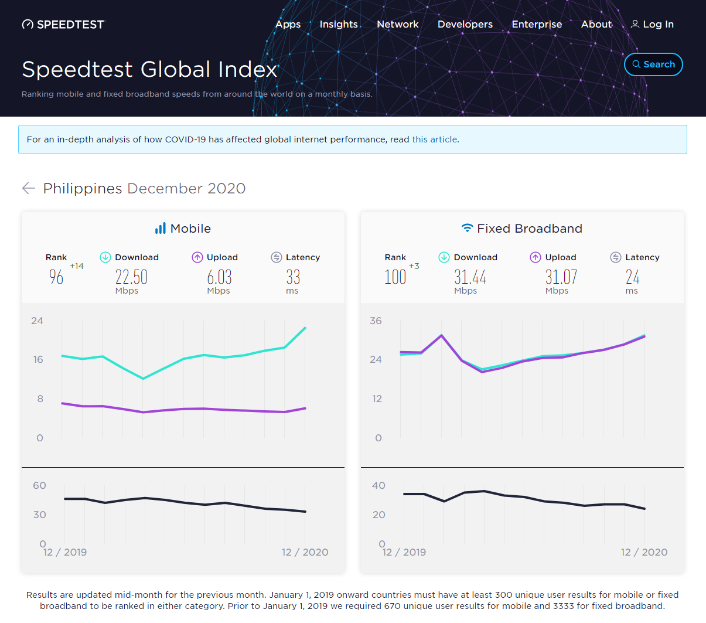This screenshot has width=706, height=623.
Task: Click the Speedtest logo icon
Action: [28, 24]
